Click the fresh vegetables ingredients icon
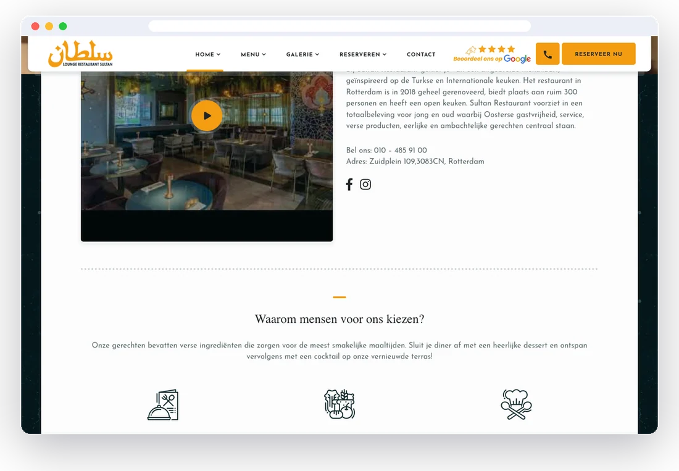This screenshot has height=471, width=679. [x=339, y=404]
